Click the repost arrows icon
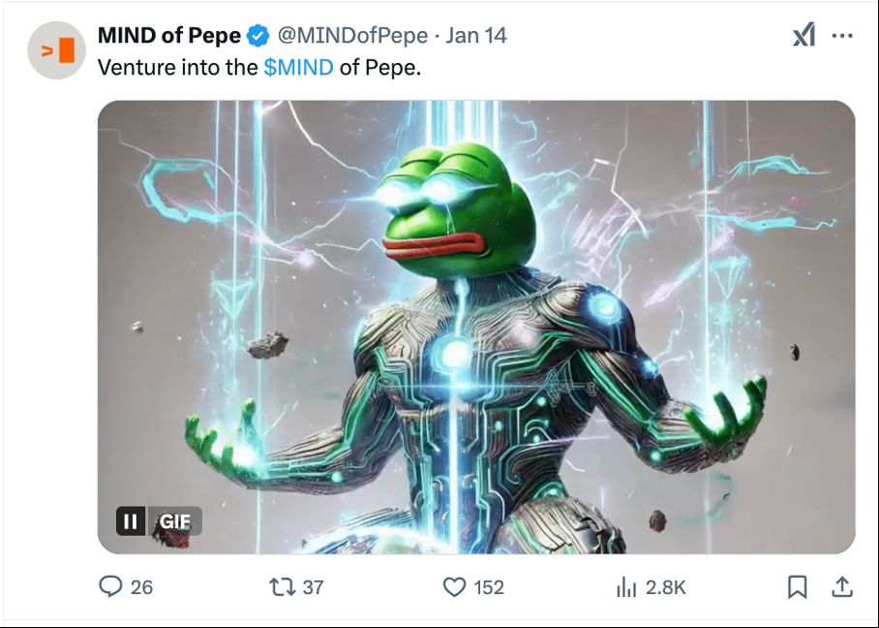 [x=283, y=586]
